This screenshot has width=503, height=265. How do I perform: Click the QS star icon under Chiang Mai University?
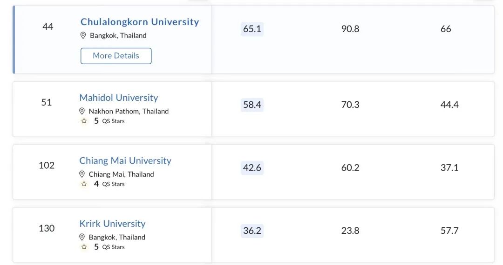(x=84, y=184)
